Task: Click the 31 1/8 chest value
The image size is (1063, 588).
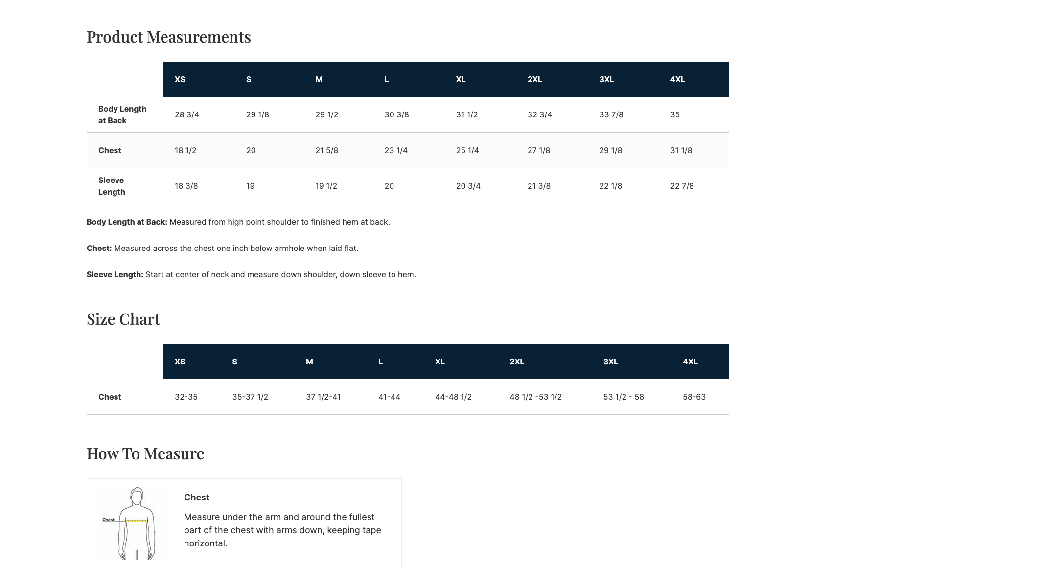Action: 681,150
